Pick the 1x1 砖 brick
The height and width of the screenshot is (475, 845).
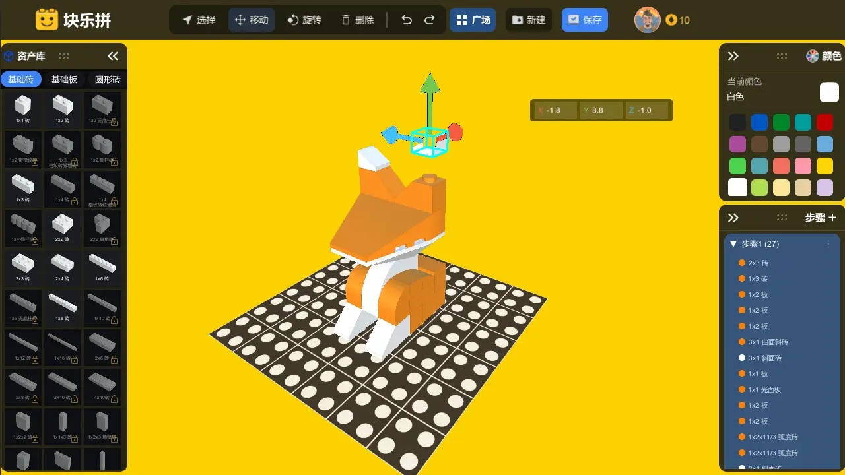tap(23, 109)
